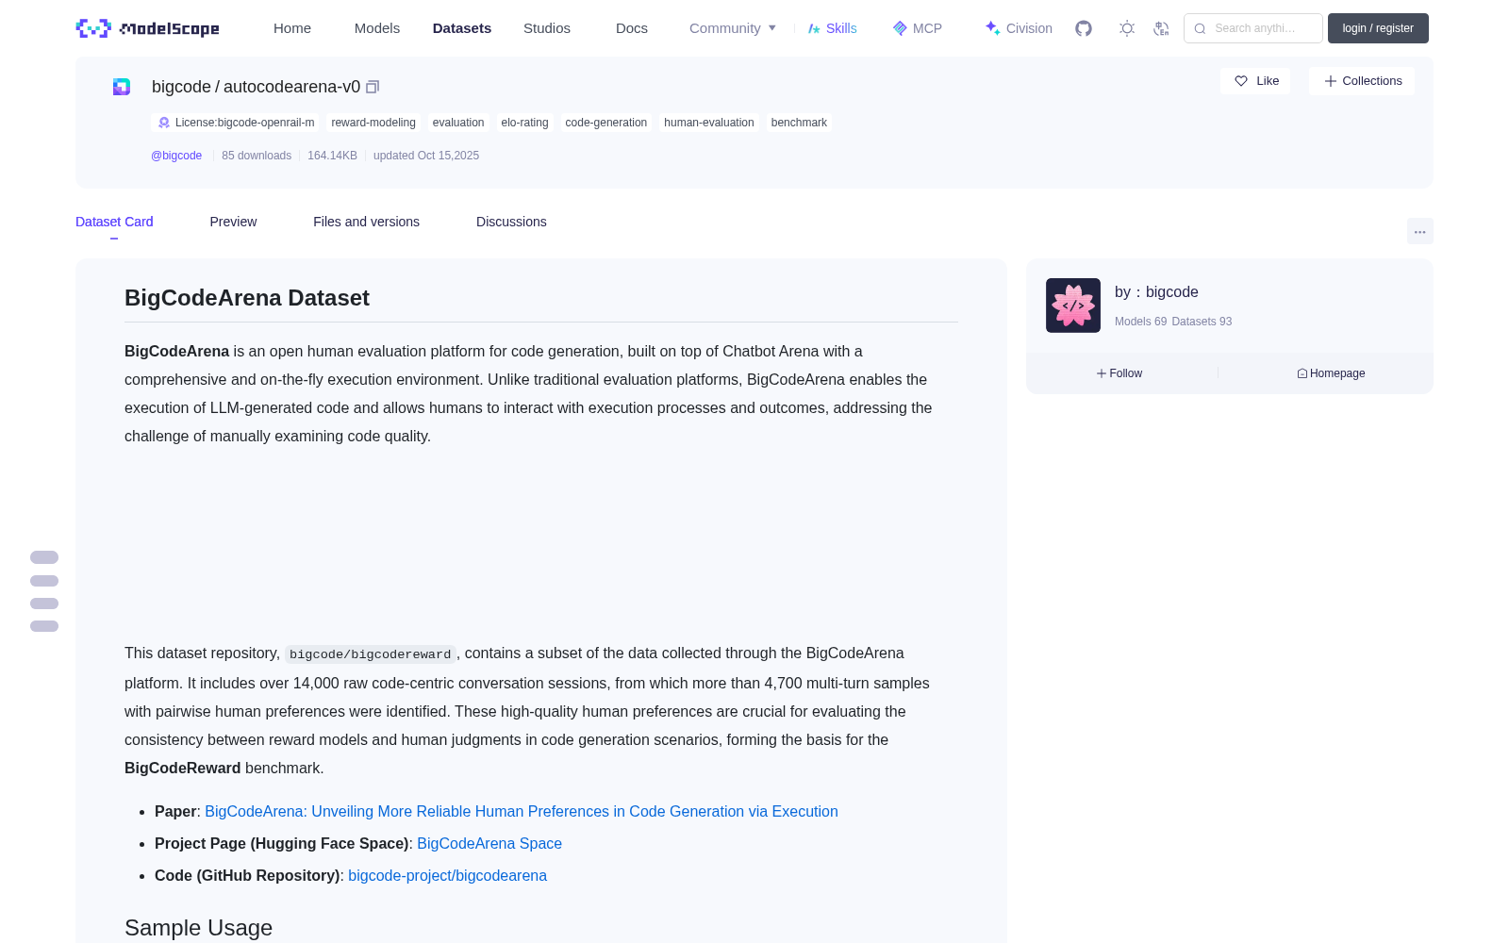Select the benchmark tag
This screenshot has height=943, width=1509.
pyautogui.click(x=799, y=123)
